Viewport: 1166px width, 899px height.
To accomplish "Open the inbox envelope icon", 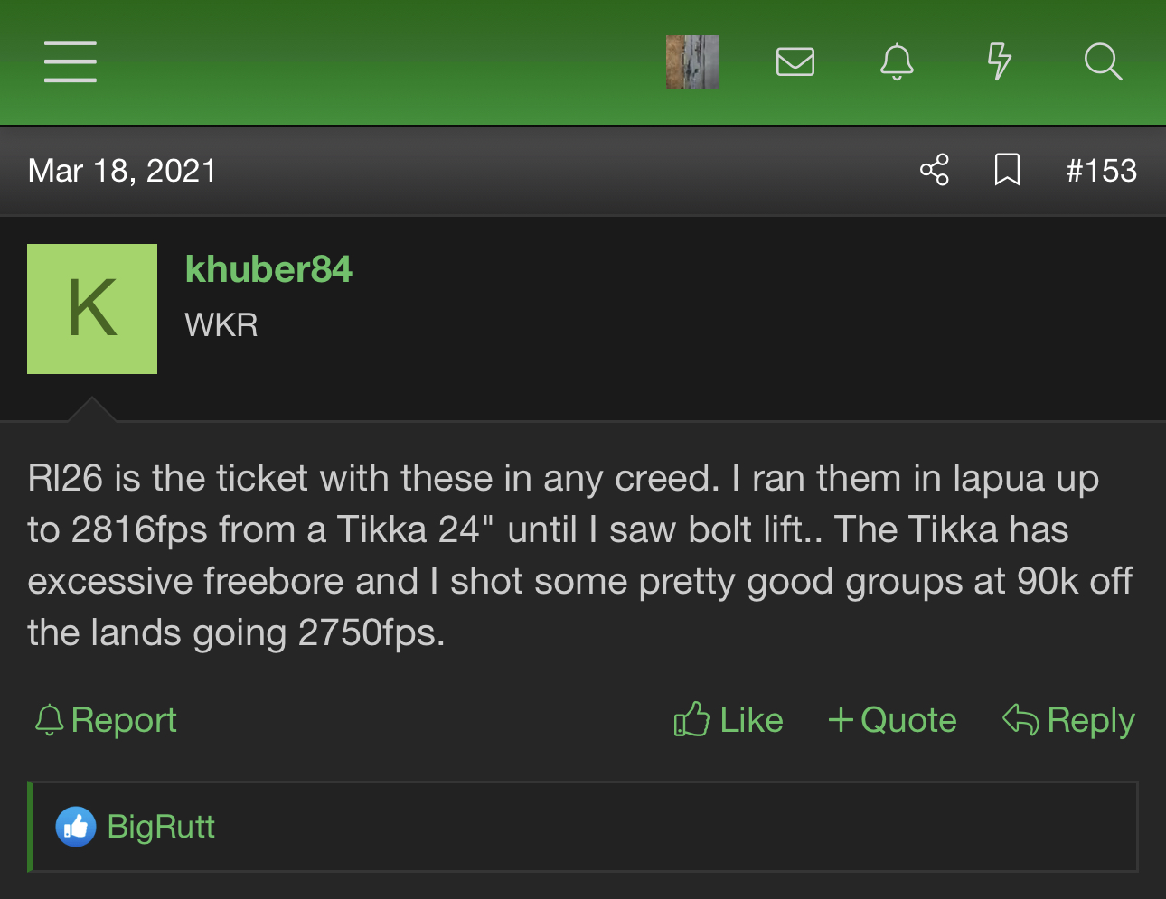I will click(795, 61).
